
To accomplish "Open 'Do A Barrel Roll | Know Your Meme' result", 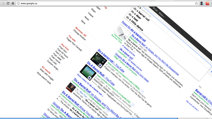I will click(x=78, y=104).
